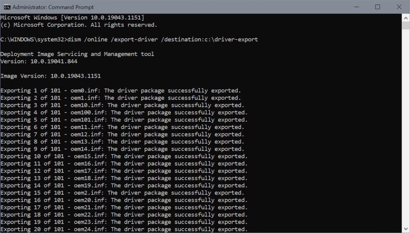Click the maximize window icon
The image size is (410, 233).
point(377,7)
